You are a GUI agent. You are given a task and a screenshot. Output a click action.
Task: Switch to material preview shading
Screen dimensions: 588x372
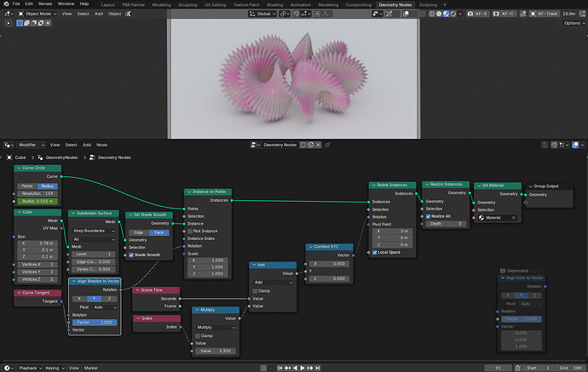coord(446,14)
